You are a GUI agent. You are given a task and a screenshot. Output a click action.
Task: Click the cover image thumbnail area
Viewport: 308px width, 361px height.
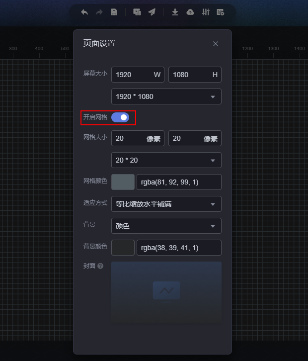[x=166, y=292]
